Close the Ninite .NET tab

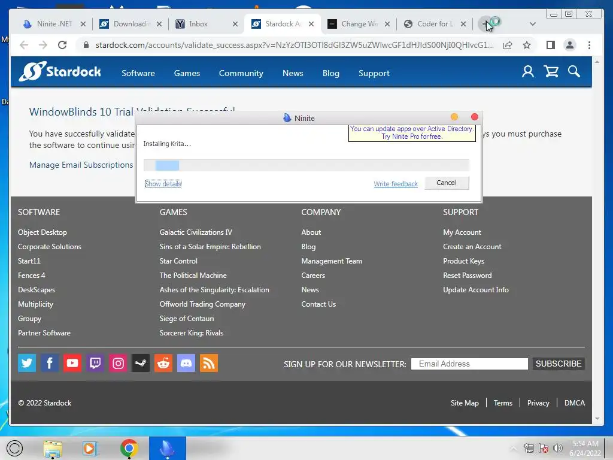pyautogui.click(x=83, y=24)
